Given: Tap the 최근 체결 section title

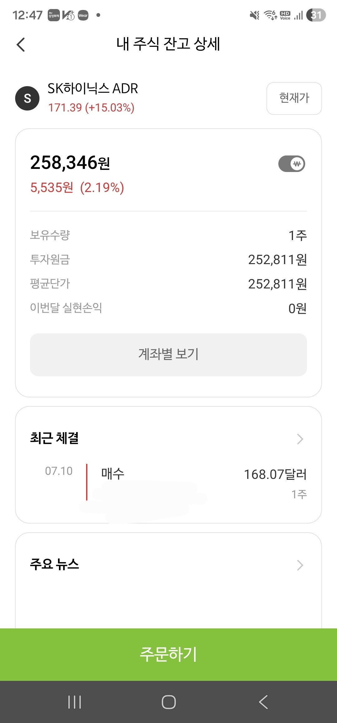Looking at the screenshot, I should pos(54,438).
